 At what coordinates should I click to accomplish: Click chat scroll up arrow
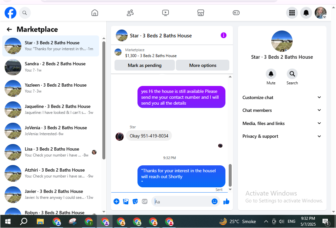point(230,77)
